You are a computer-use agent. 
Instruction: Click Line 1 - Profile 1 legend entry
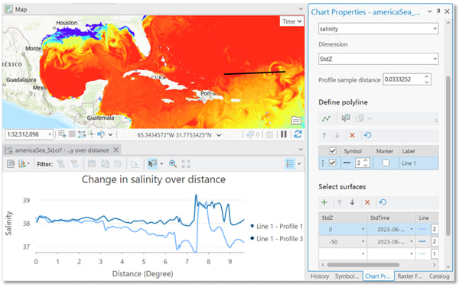click(x=277, y=226)
